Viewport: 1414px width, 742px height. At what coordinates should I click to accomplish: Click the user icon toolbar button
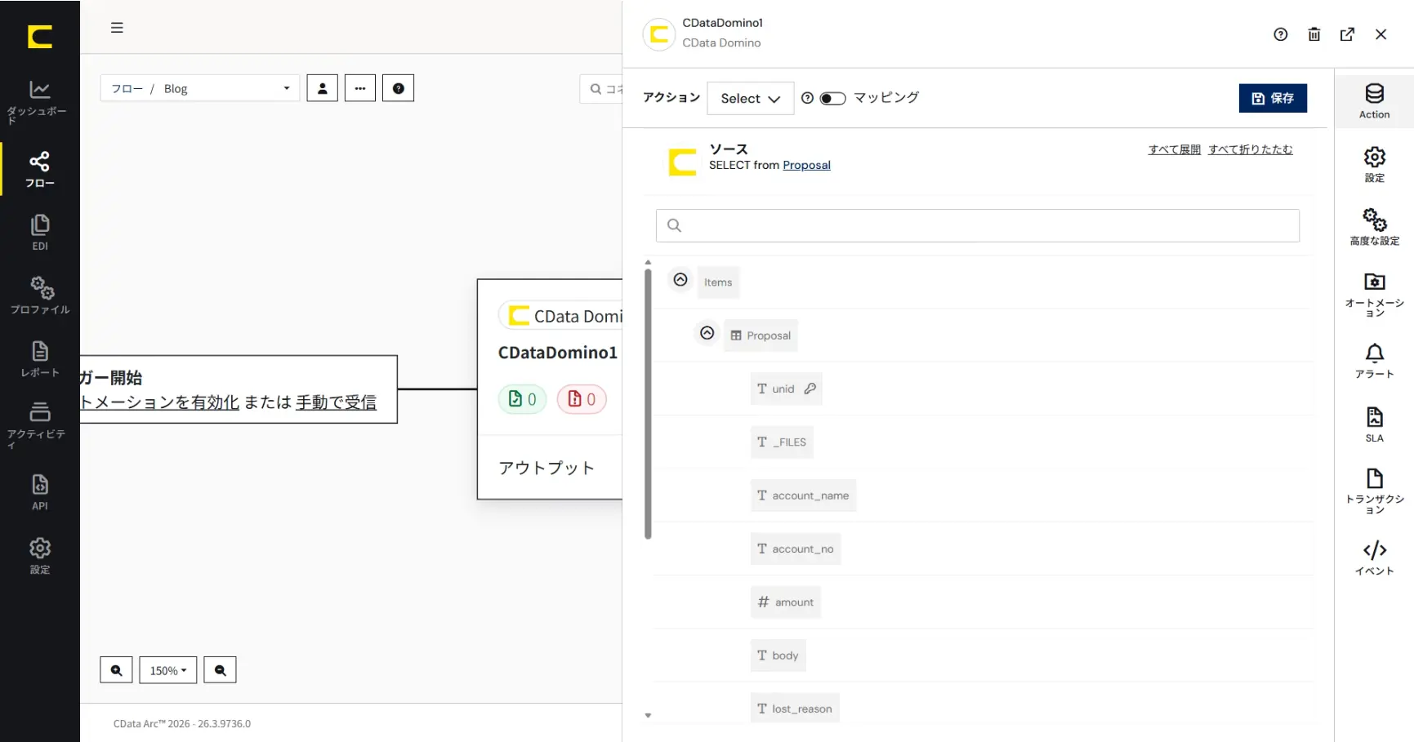(x=322, y=88)
